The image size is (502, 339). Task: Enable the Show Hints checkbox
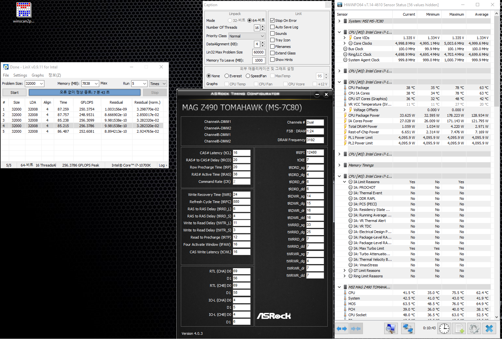[273, 60]
